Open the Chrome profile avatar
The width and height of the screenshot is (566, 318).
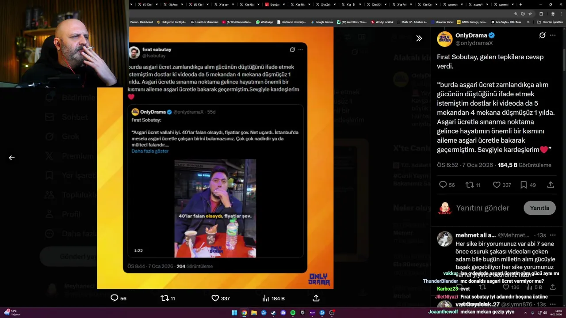pos(553,14)
